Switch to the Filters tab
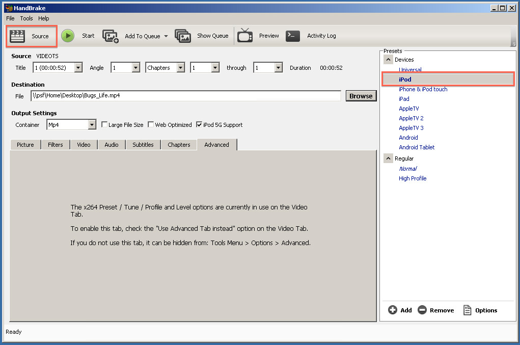Image resolution: width=520 pixels, height=345 pixels. 56,145
